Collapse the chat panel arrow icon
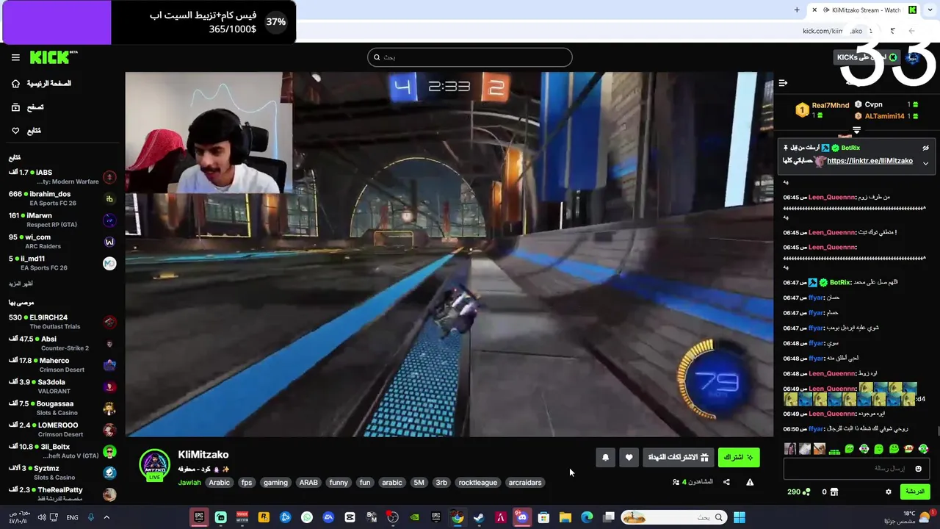The image size is (940, 529). (x=783, y=83)
